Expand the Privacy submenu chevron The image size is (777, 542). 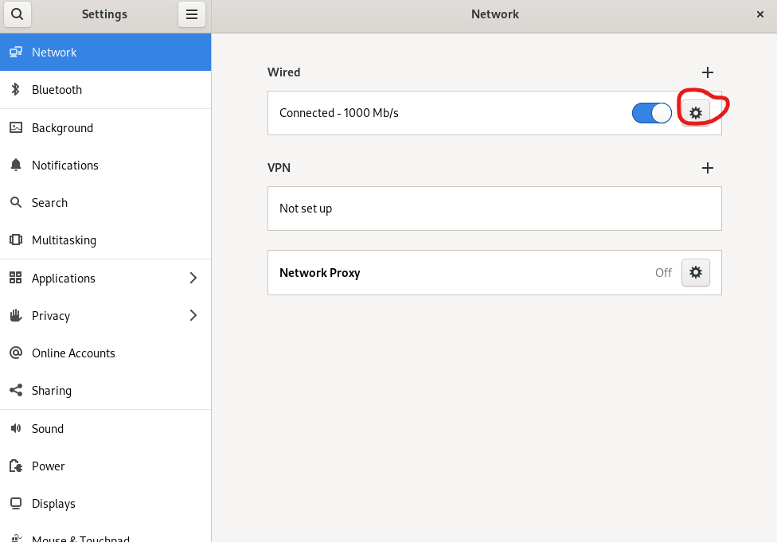tap(193, 315)
